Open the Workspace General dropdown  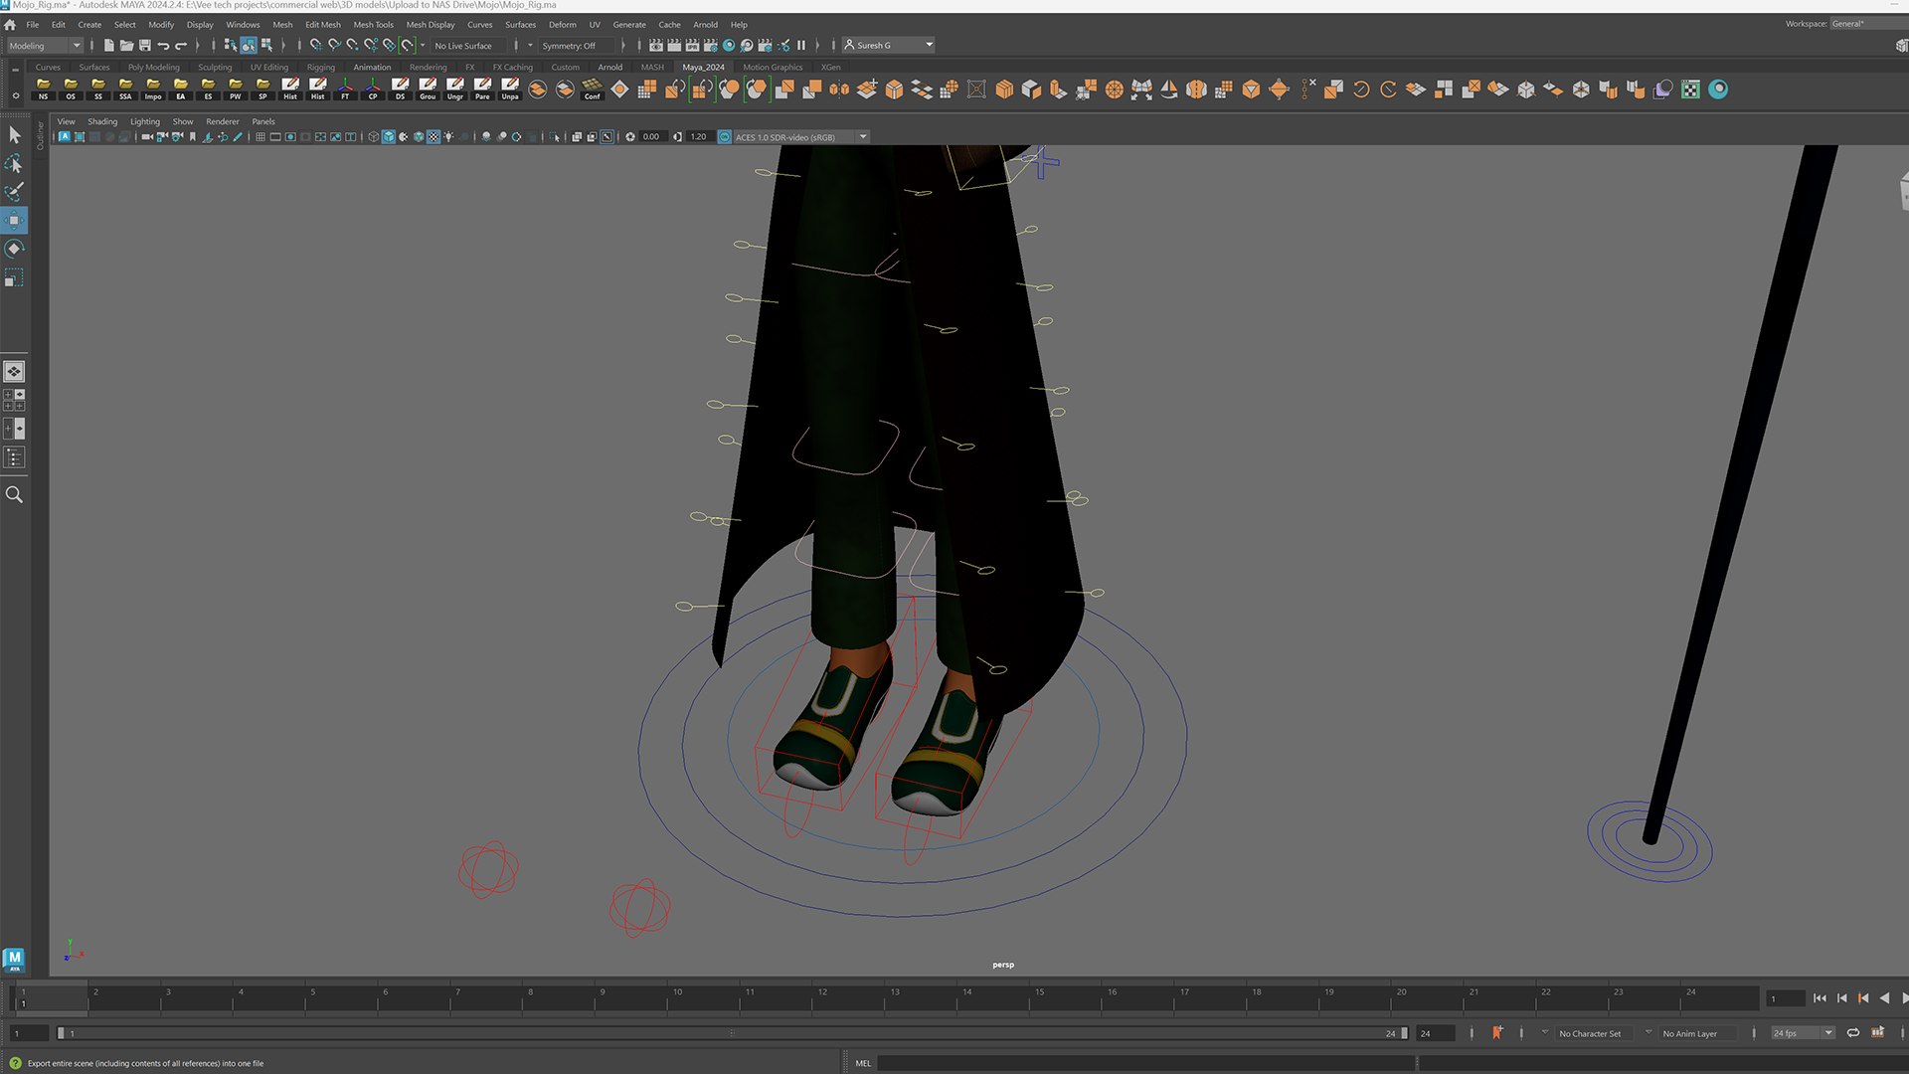coord(1867,24)
